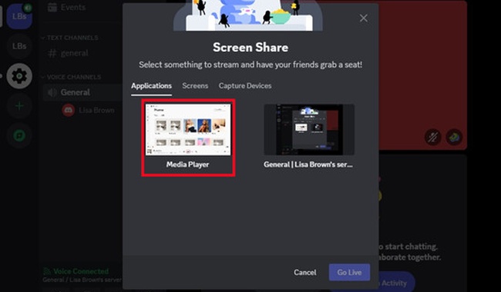Click the Add a Server plus icon

19,106
